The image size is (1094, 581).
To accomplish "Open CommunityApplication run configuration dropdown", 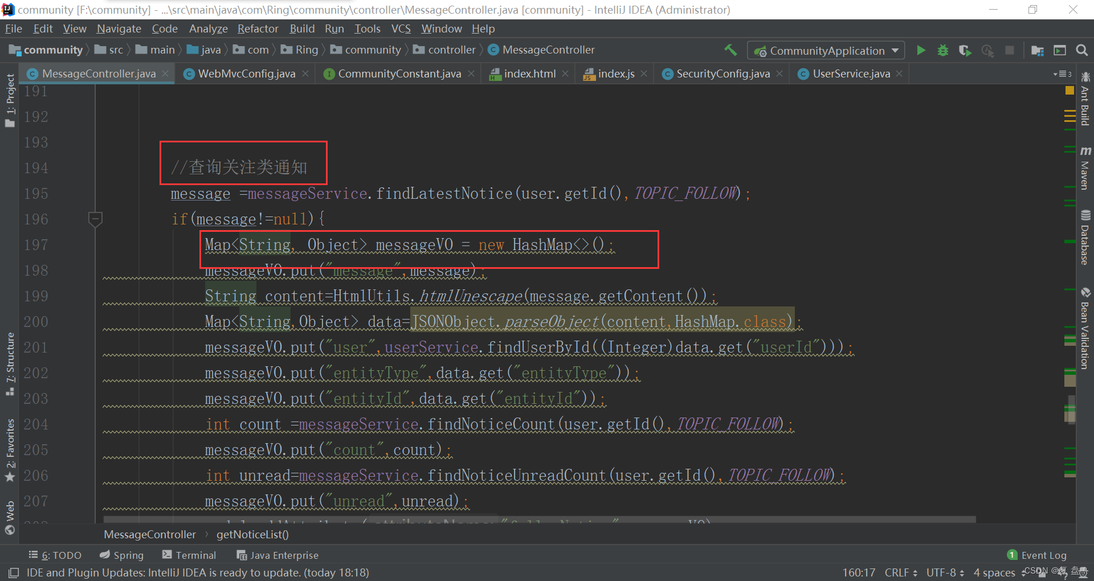I will point(826,51).
